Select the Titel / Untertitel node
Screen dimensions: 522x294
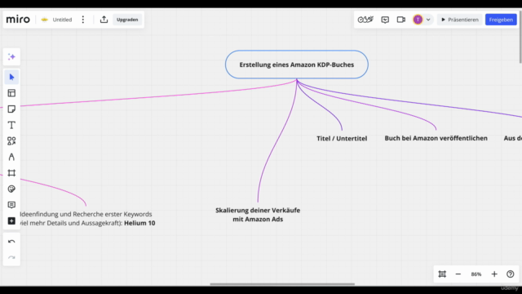pos(342,138)
